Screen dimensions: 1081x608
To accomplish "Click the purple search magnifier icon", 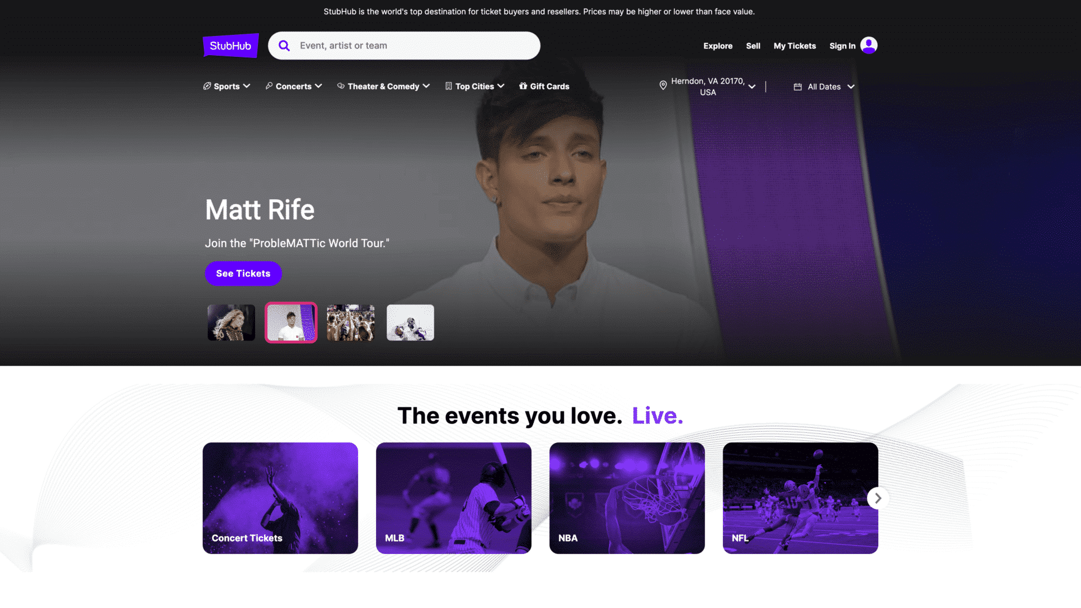I will [284, 46].
